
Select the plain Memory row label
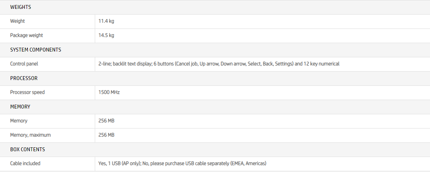[x=18, y=121]
